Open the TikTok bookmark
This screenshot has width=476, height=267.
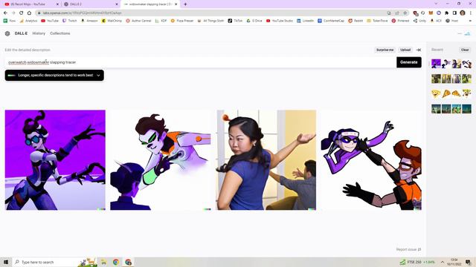coord(235,21)
